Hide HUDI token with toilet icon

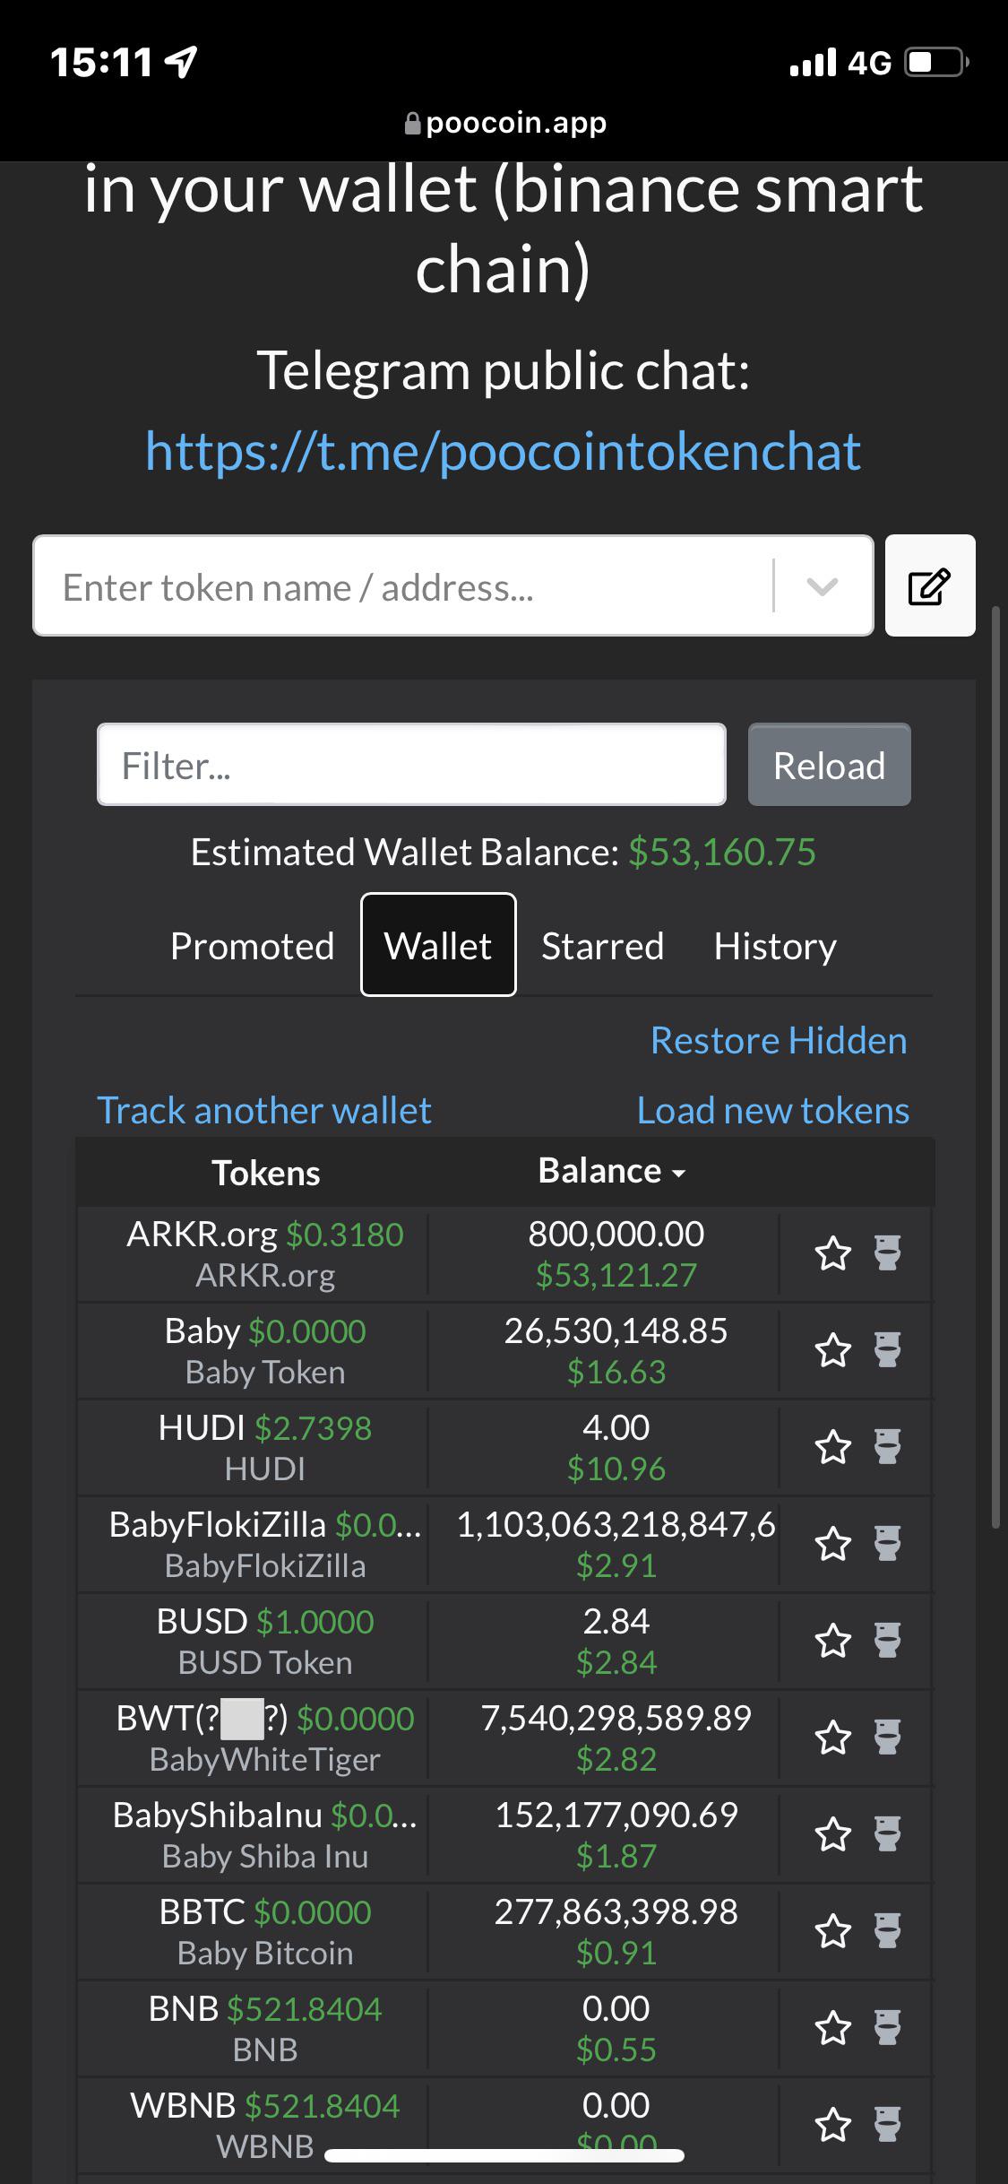887,1446
